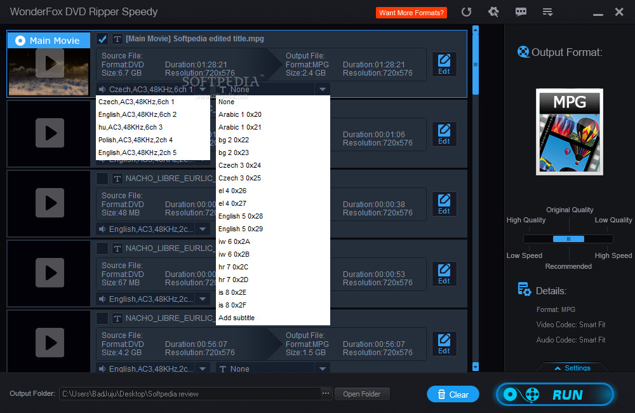The width and height of the screenshot is (635, 413).
Task: Choose audio track Polish,AC3,48KHz,2ch 4
Action: (152, 140)
